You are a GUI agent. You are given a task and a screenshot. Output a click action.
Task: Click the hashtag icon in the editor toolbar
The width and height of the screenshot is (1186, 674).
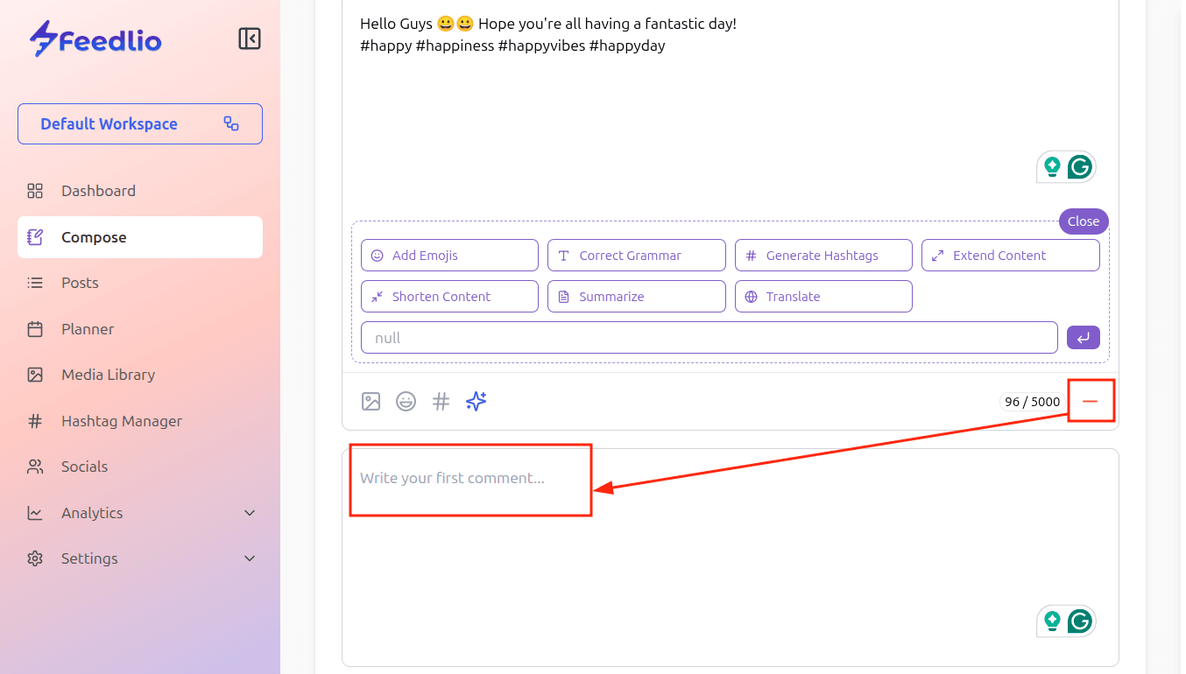441,402
